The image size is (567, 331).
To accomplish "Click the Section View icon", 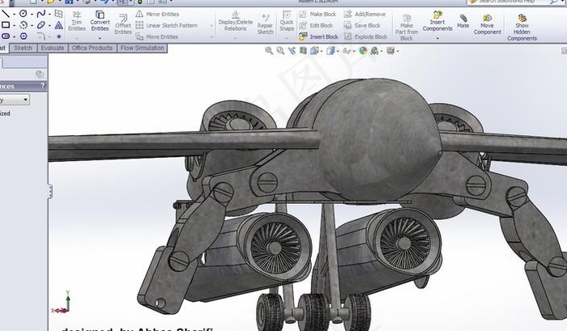I will (x=303, y=51).
